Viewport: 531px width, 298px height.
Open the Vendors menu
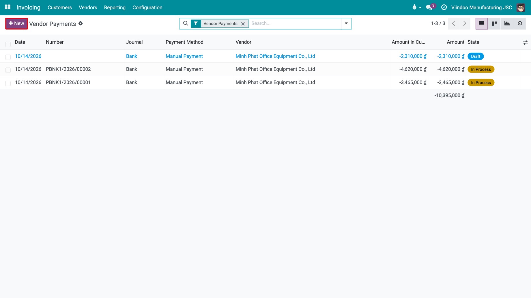pyautogui.click(x=88, y=7)
